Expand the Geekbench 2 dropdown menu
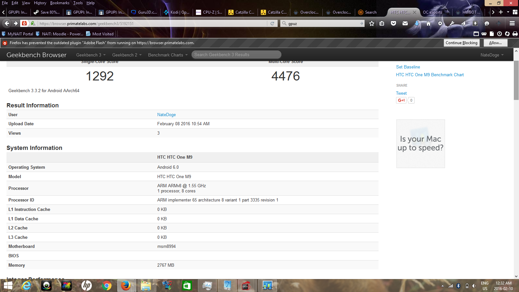 click(127, 55)
